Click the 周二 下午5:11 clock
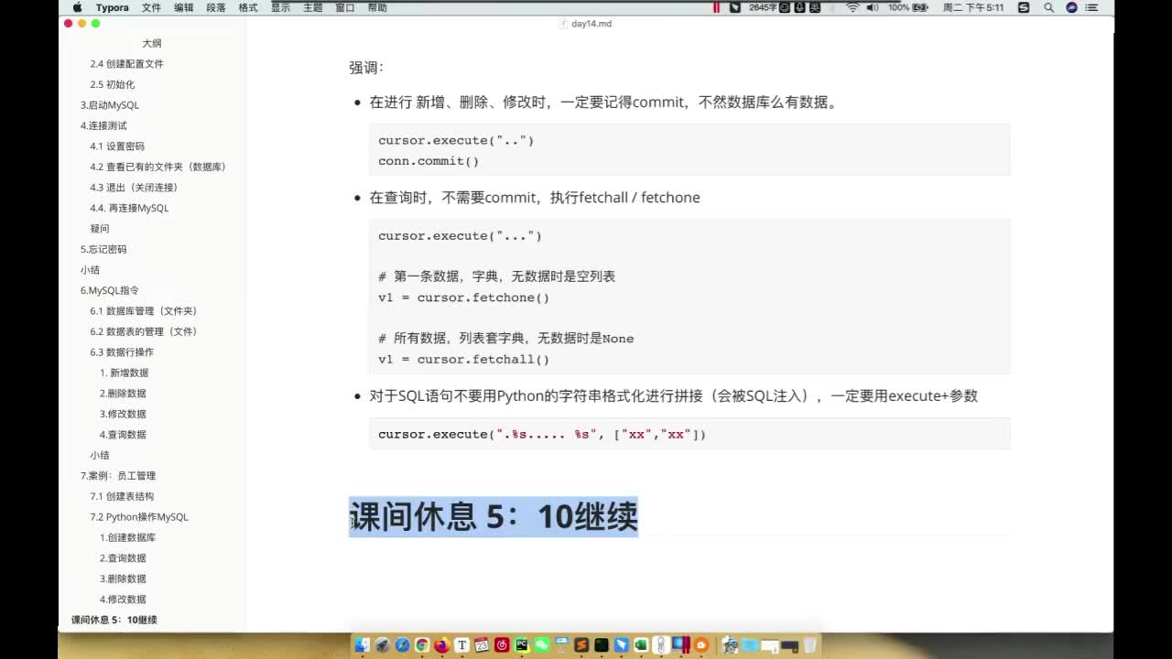The width and height of the screenshot is (1172, 659). (x=973, y=7)
